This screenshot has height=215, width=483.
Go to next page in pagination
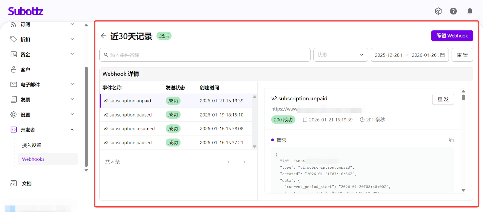[x=244, y=162]
